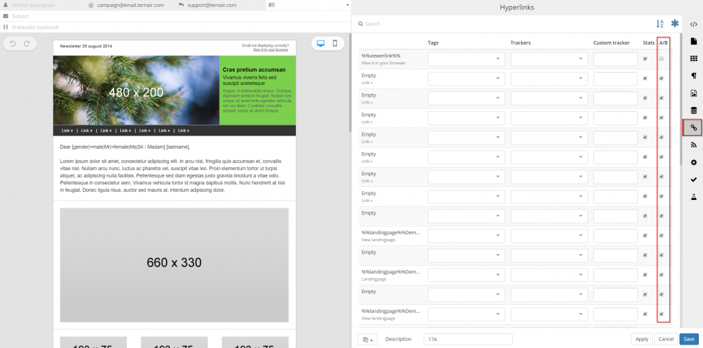The height and width of the screenshot is (348, 703).
Task: Click the asterisk icon next to sort
Action: tap(675, 24)
